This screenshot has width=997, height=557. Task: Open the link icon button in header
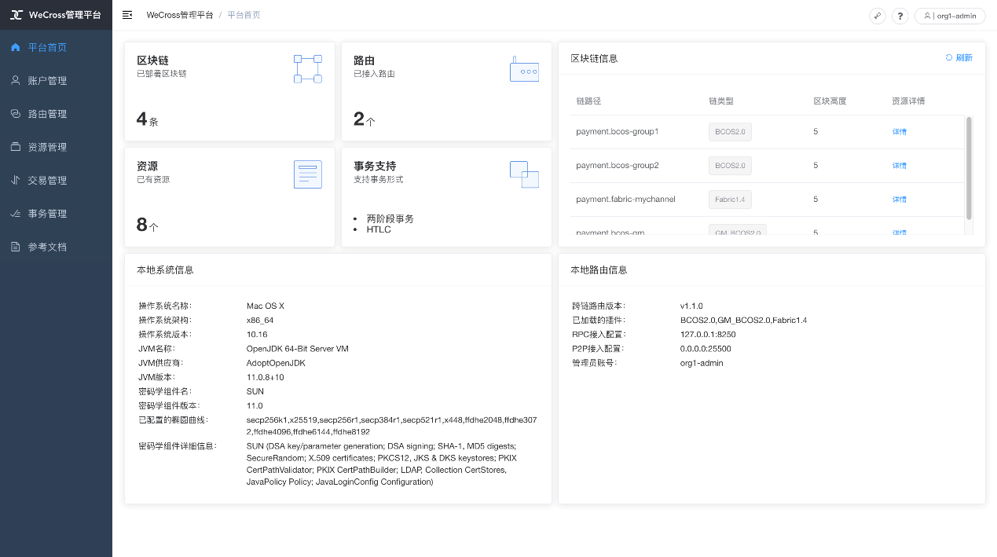point(878,16)
